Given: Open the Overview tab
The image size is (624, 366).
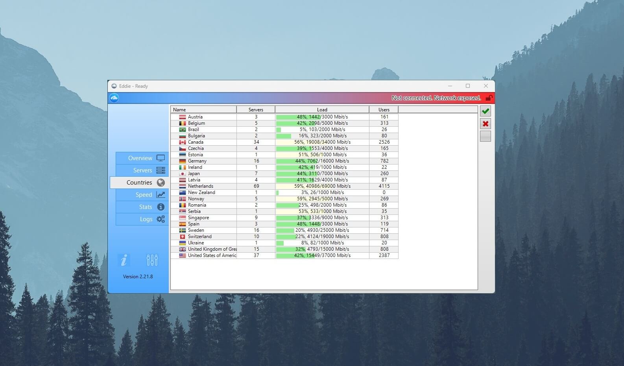Looking at the screenshot, I should pos(142,158).
